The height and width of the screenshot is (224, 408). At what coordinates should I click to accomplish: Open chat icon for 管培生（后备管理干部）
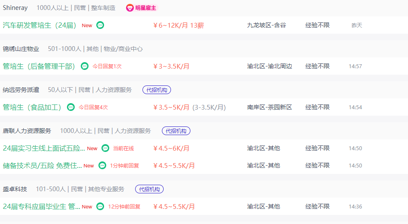click(85, 66)
